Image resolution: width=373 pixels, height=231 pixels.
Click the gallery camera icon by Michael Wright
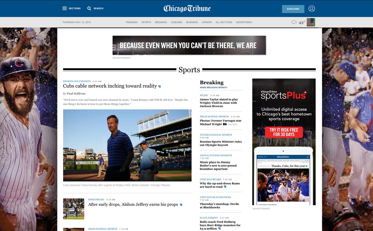[x=225, y=124]
